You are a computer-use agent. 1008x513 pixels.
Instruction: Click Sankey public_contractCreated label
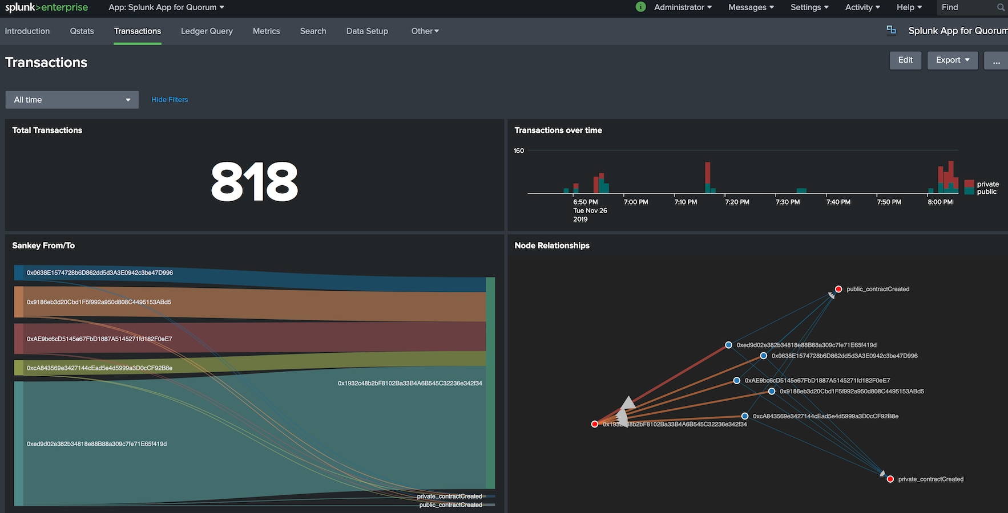(450, 505)
